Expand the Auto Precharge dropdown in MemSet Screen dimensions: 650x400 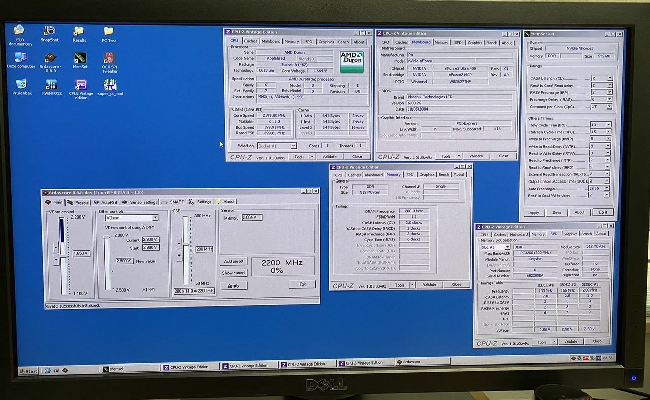(607, 188)
